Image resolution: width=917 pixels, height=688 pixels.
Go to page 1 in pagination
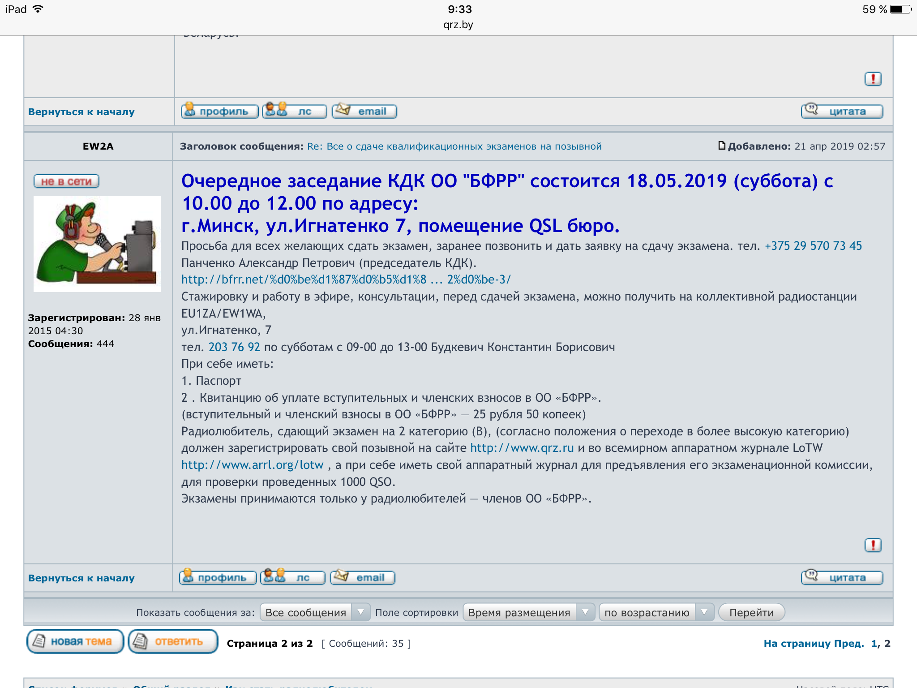(x=874, y=644)
